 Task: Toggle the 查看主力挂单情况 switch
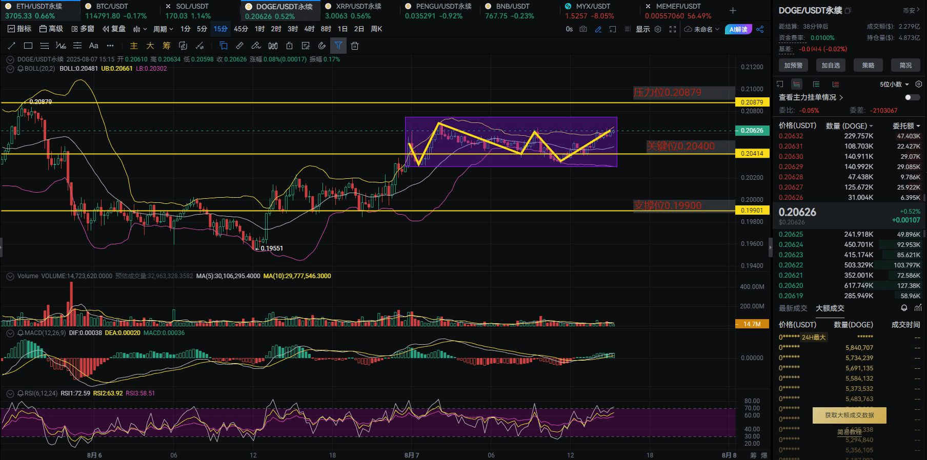pos(912,97)
